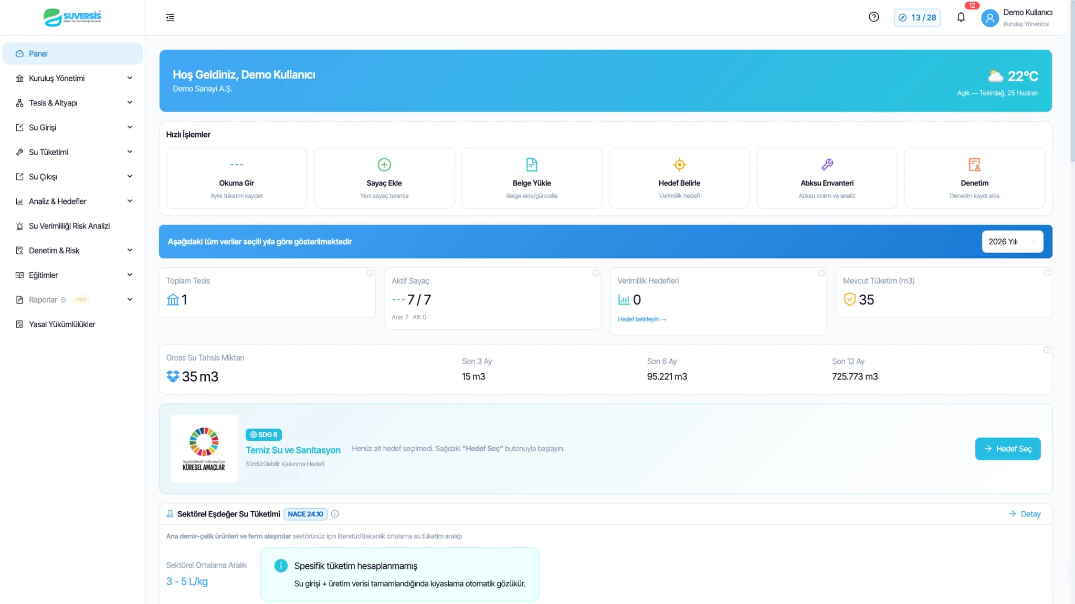Click the Temiz Su ve Sanitasyon title
Screen dimensions: 1075x604
pos(293,450)
